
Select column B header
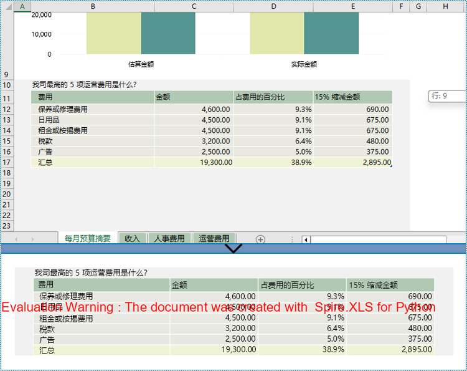tap(93, 6)
